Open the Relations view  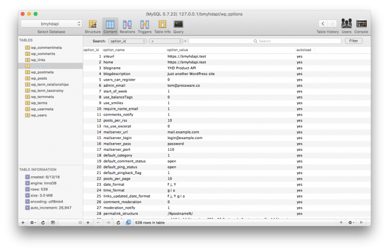pyautogui.click(x=127, y=26)
